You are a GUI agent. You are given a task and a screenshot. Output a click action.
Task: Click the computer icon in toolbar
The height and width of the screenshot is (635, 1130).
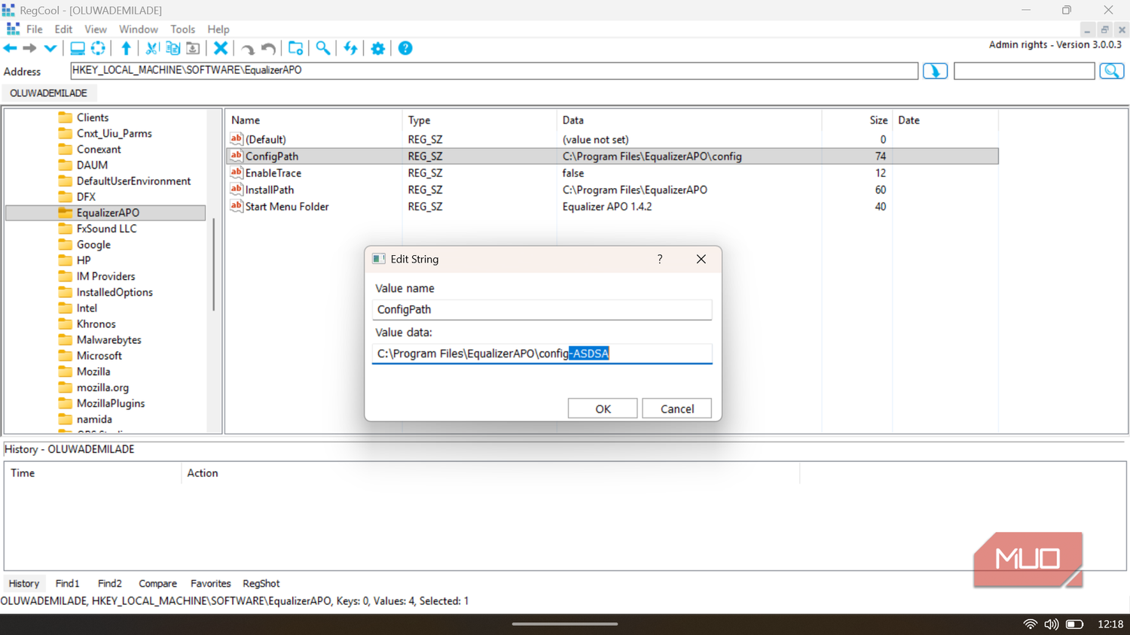coord(77,48)
